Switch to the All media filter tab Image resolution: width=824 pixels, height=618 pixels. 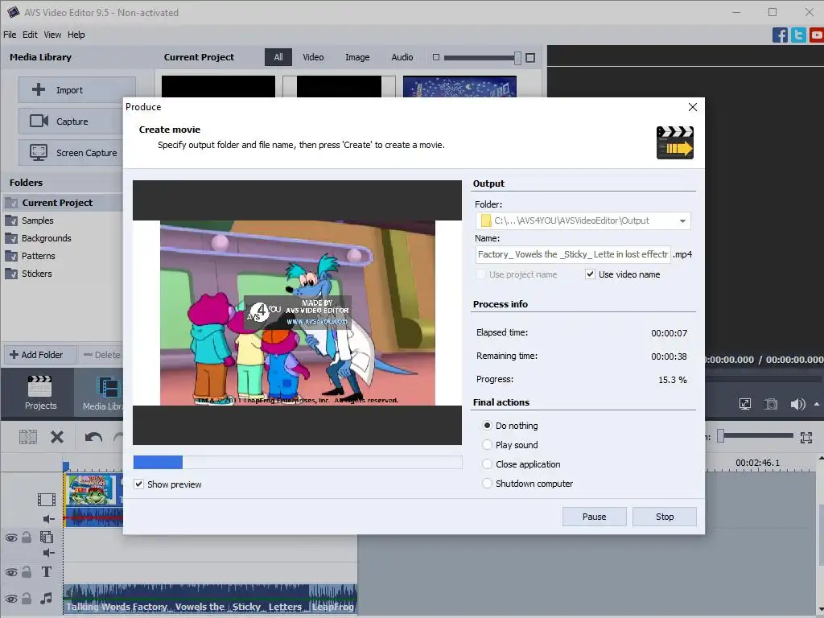point(278,57)
